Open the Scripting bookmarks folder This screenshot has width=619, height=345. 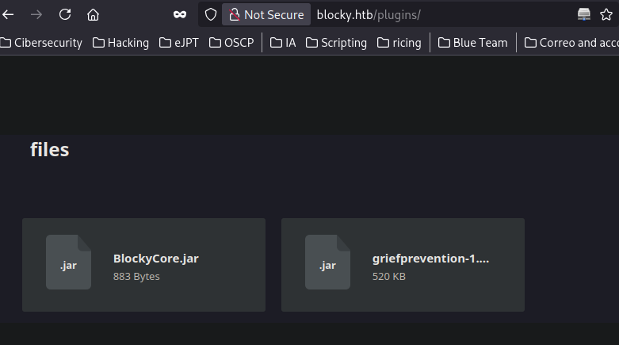336,43
